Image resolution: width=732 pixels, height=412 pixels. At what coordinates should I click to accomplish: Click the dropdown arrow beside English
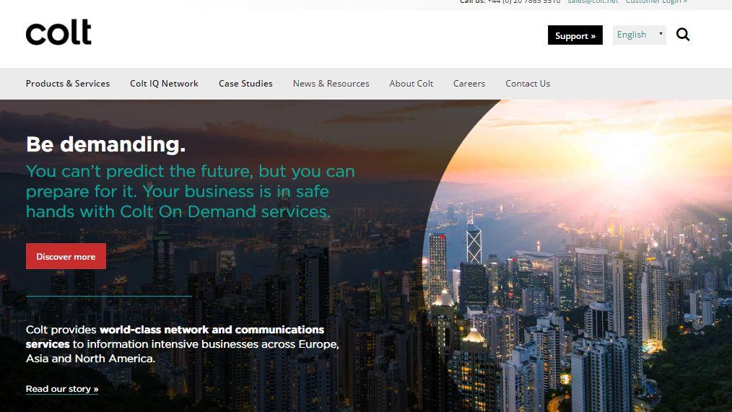(x=661, y=34)
